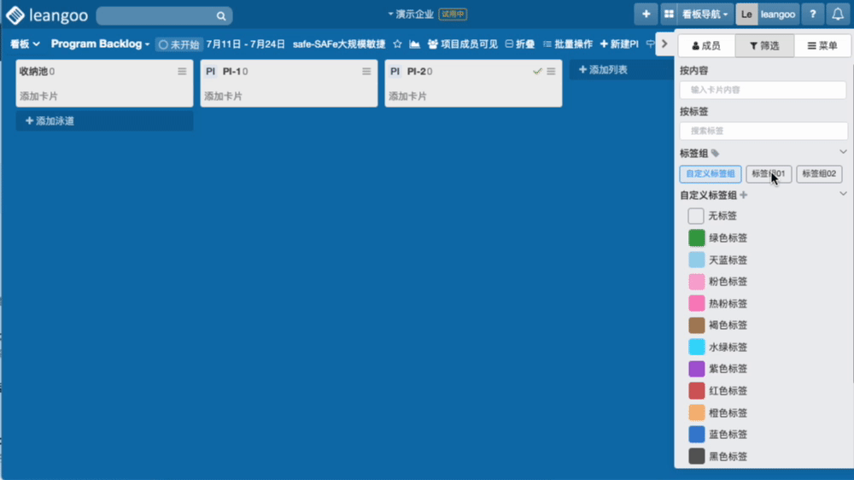Viewport: 854px width, 480px height.
Task: Open the PI-1 list menu icon
Action: [x=366, y=72]
